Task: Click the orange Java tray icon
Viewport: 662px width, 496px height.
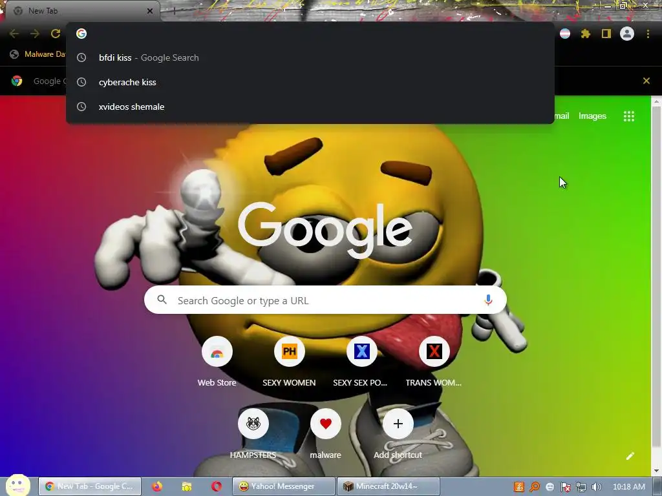Action: (x=519, y=487)
